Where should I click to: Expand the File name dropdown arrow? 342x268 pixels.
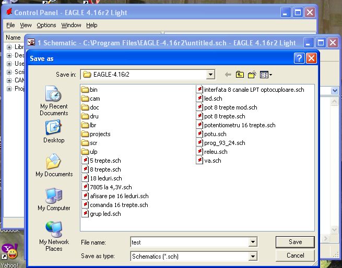[x=253, y=242]
